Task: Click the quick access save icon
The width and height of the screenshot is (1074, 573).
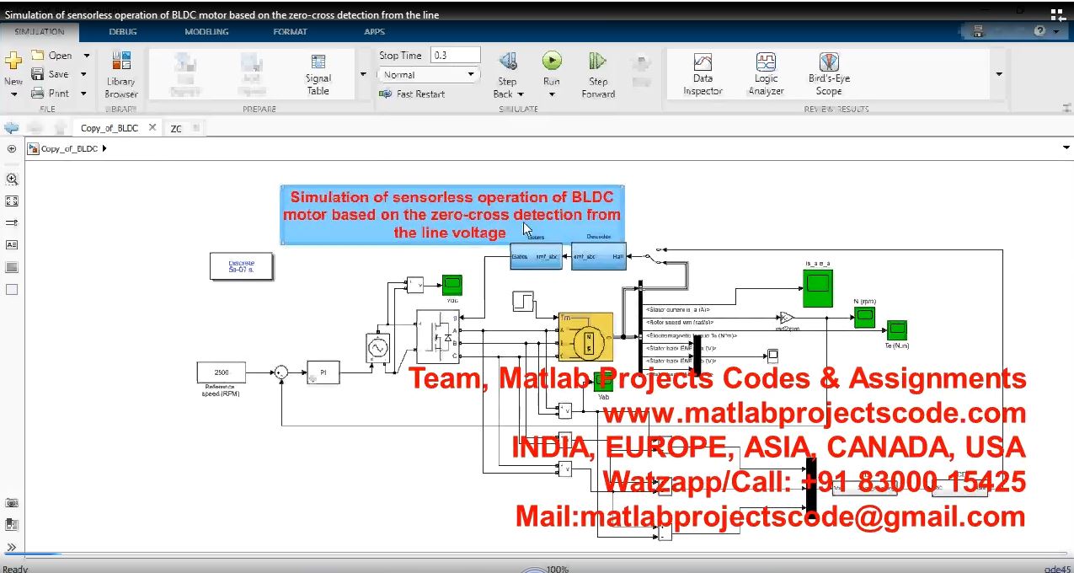Action: [x=978, y=31]
